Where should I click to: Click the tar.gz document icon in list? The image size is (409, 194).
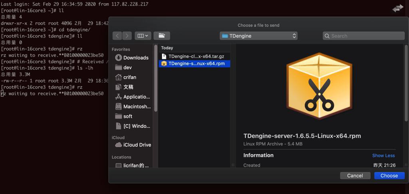tap(164, 56)
